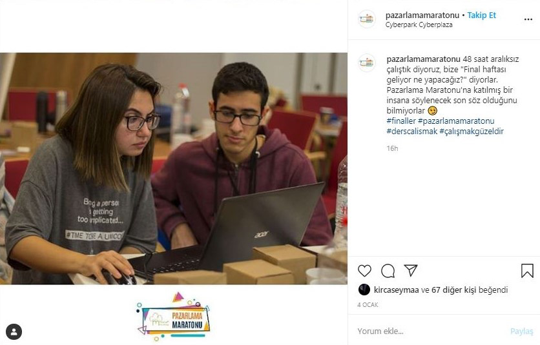Open comments via speech bubble icon

(x=388, y=271)
